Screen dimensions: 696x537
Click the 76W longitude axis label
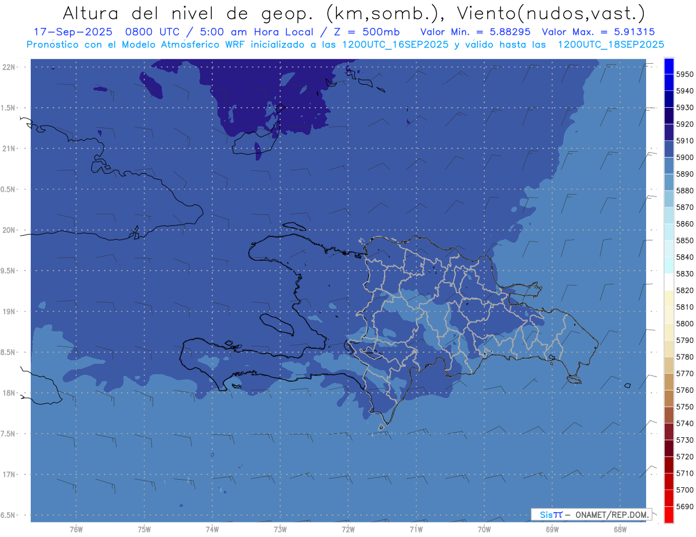click(x=76, y=529)
